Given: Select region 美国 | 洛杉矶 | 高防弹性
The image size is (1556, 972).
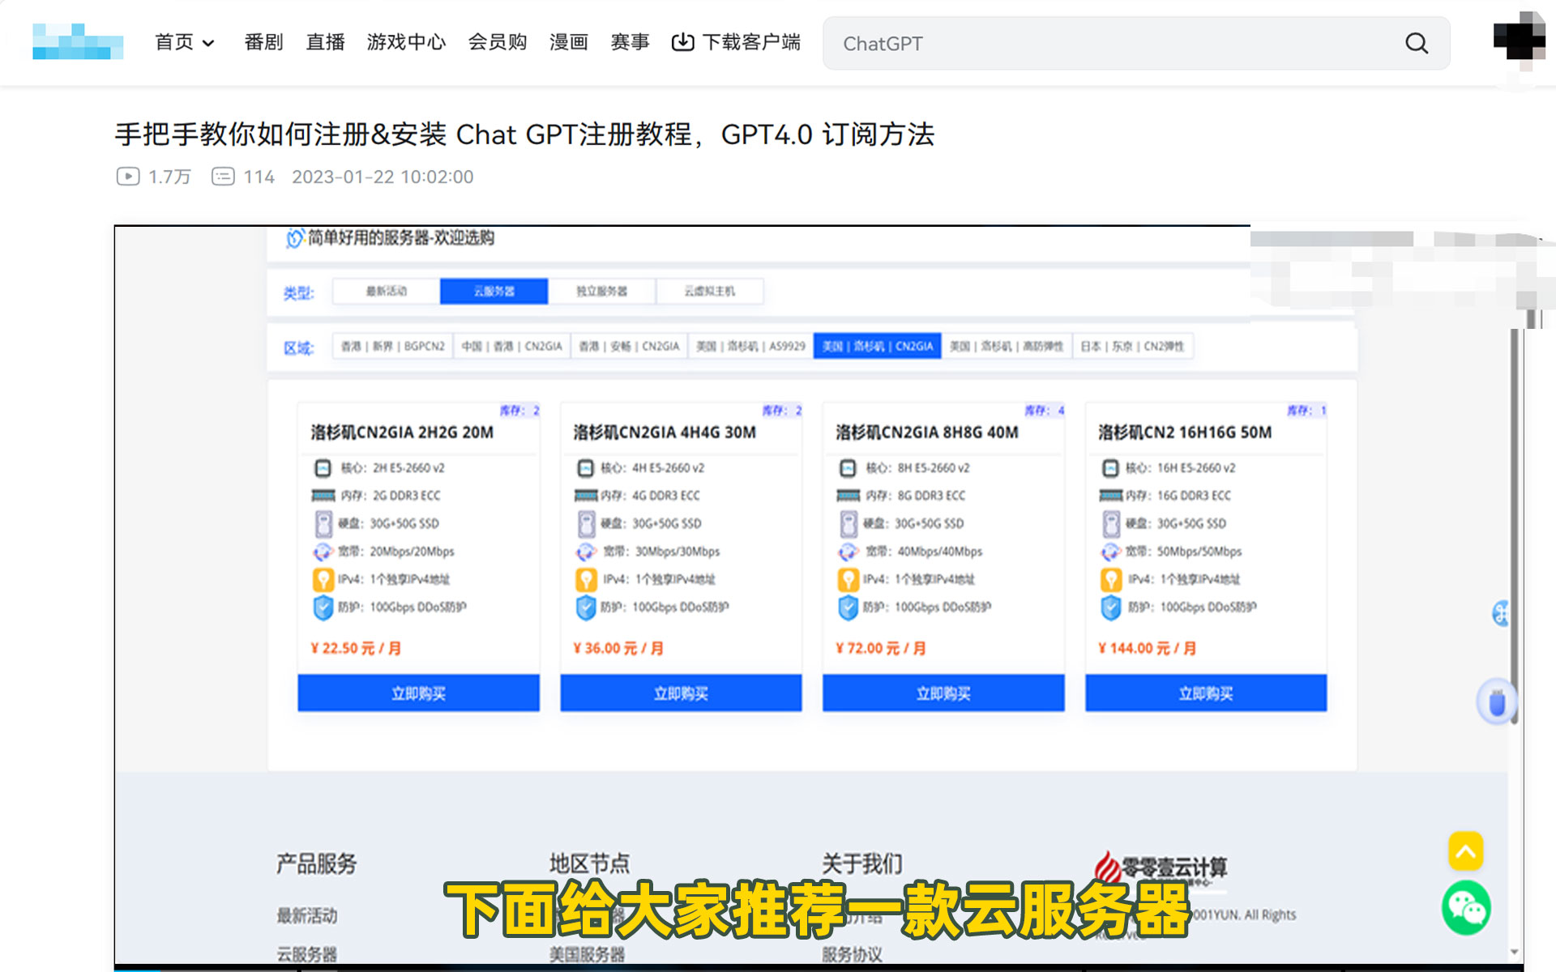Looking at the screenshot, I should point(1007,346).
